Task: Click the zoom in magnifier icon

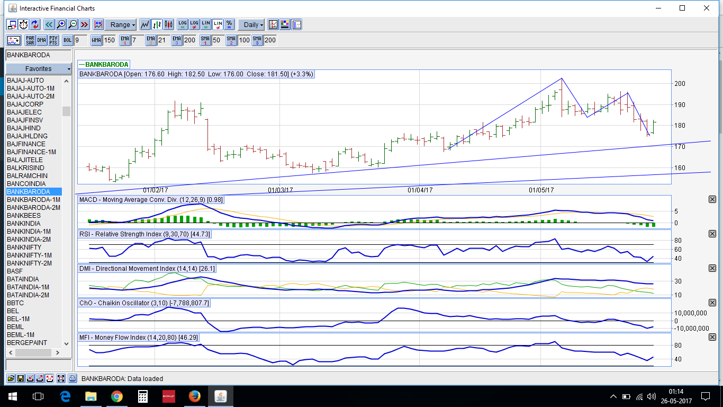Action: point(61,24)
